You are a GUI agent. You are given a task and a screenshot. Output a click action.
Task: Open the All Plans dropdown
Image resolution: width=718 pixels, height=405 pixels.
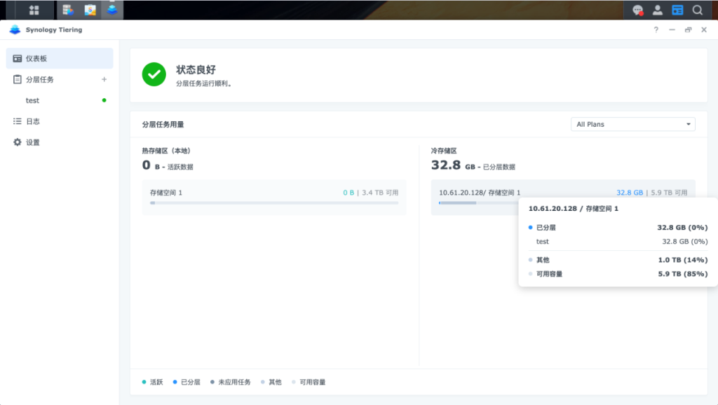click(632, 124)
